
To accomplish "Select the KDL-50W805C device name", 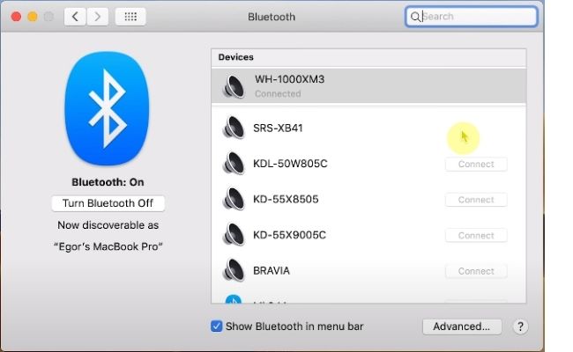I will coord(290,164).
